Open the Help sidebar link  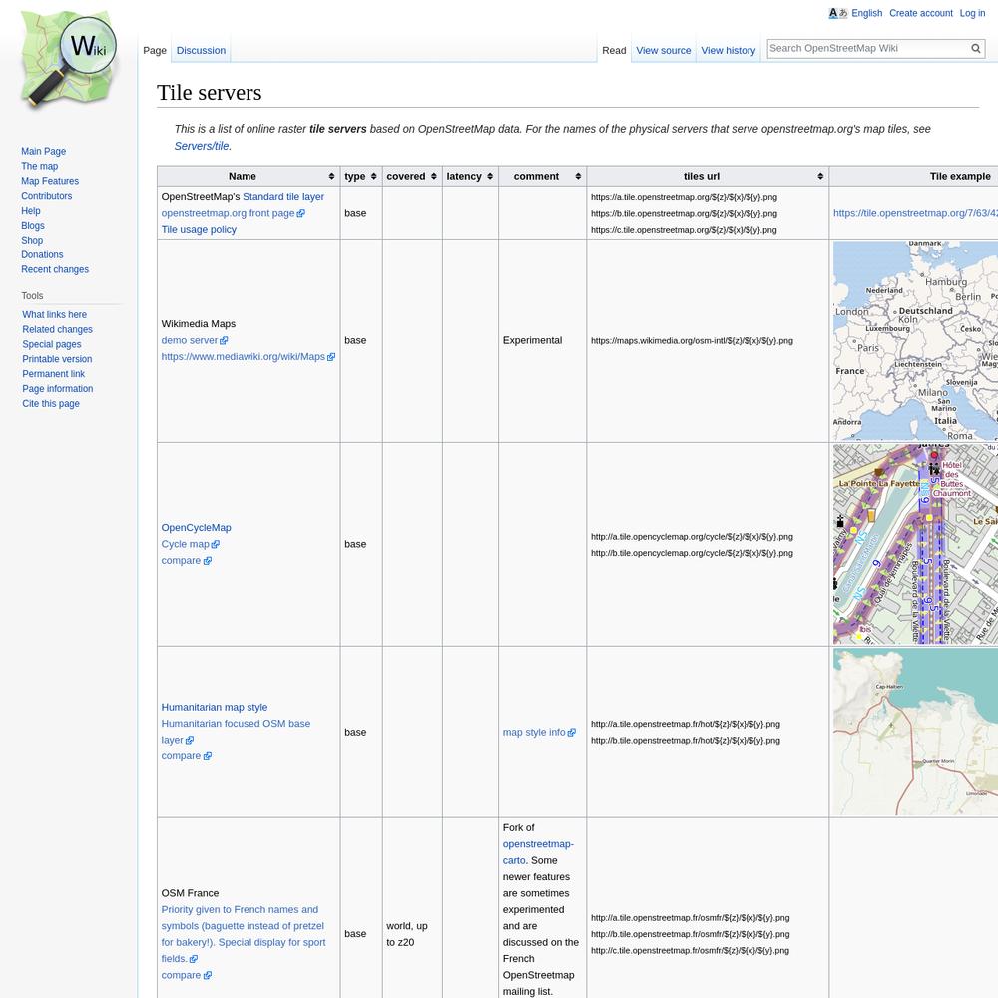pos(31,211)
